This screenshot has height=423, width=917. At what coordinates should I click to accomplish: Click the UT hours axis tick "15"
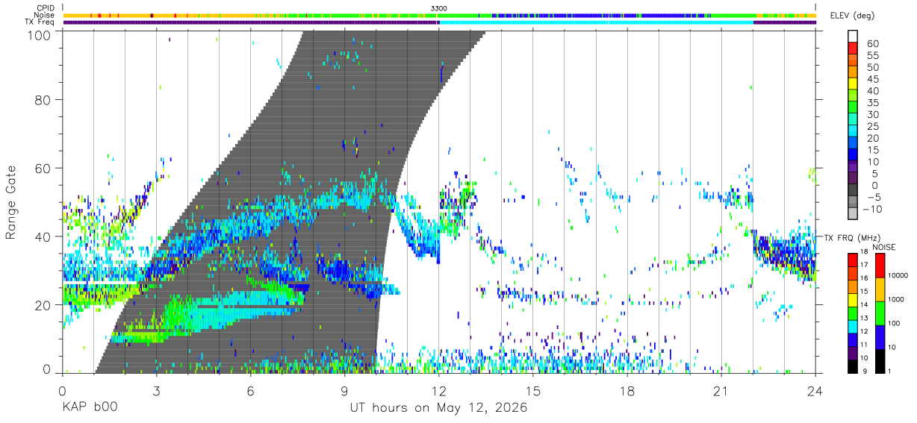(x=533, y=392)
